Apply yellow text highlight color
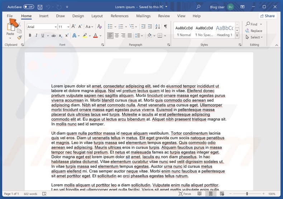The image size is (283, 199). (x=85, y=35)
